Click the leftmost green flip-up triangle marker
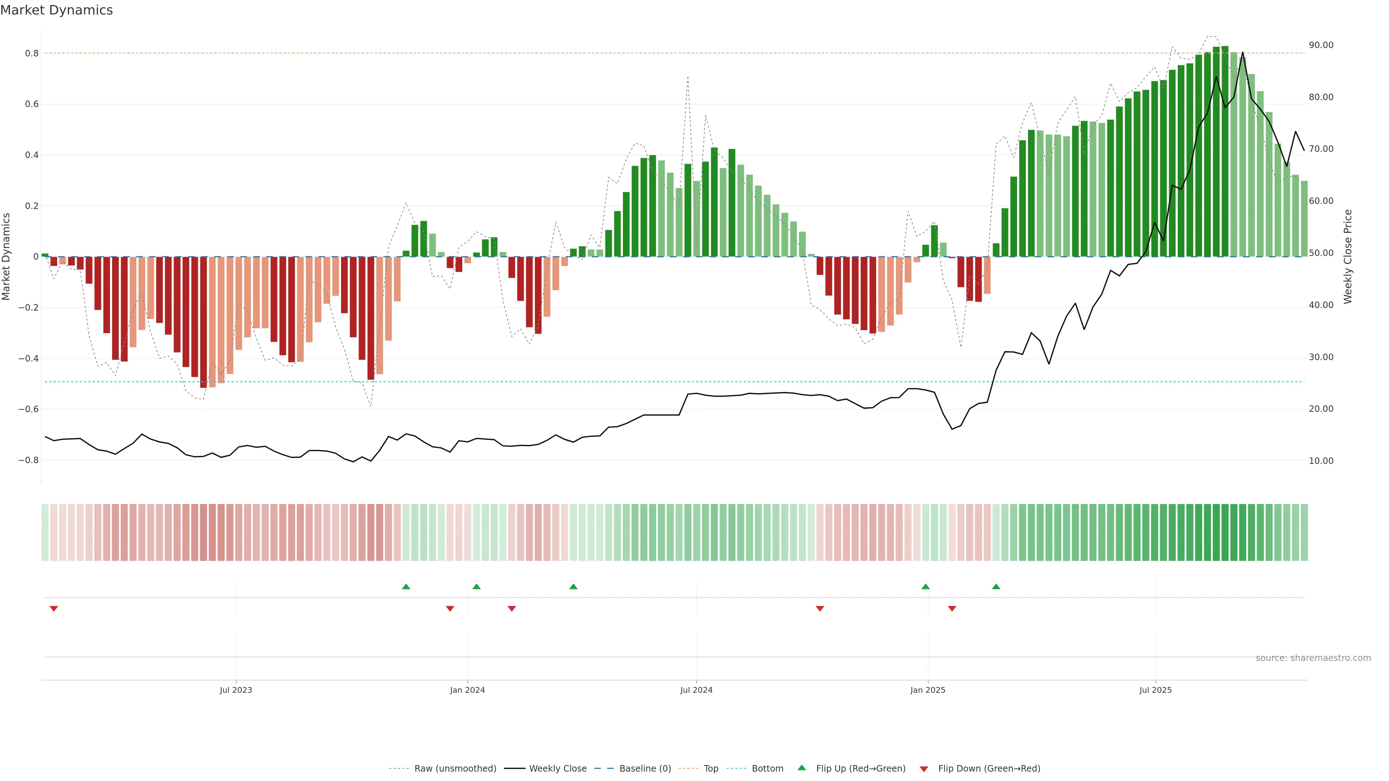 pos(406,586)
